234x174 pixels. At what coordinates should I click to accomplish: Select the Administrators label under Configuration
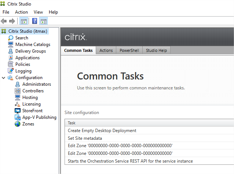click(x=37, y=84)
